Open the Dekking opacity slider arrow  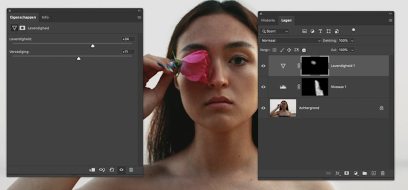(x=352, y=40)
